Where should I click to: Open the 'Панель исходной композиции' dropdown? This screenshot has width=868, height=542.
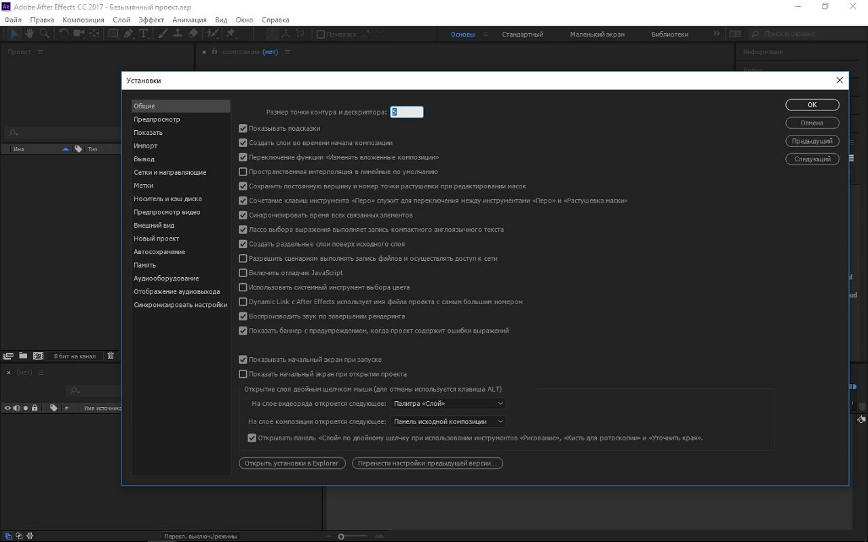(448, 421)
